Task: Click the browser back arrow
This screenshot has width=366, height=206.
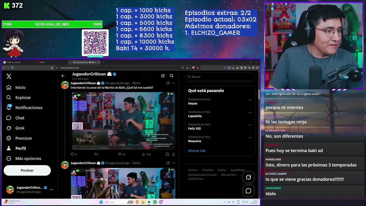Action: (x=4, y=68)
